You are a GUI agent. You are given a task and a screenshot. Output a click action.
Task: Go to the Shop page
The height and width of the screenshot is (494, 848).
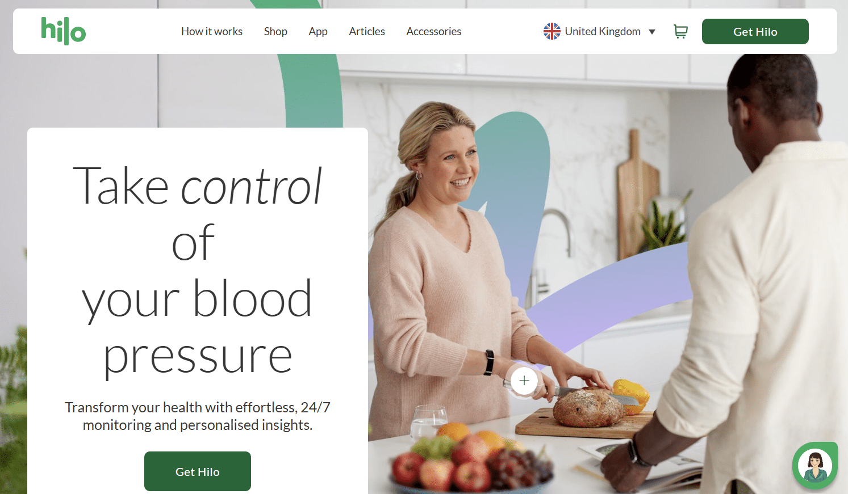[275, 31]
